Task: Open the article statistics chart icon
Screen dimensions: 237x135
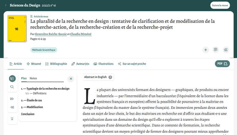Action: (226, 50)
